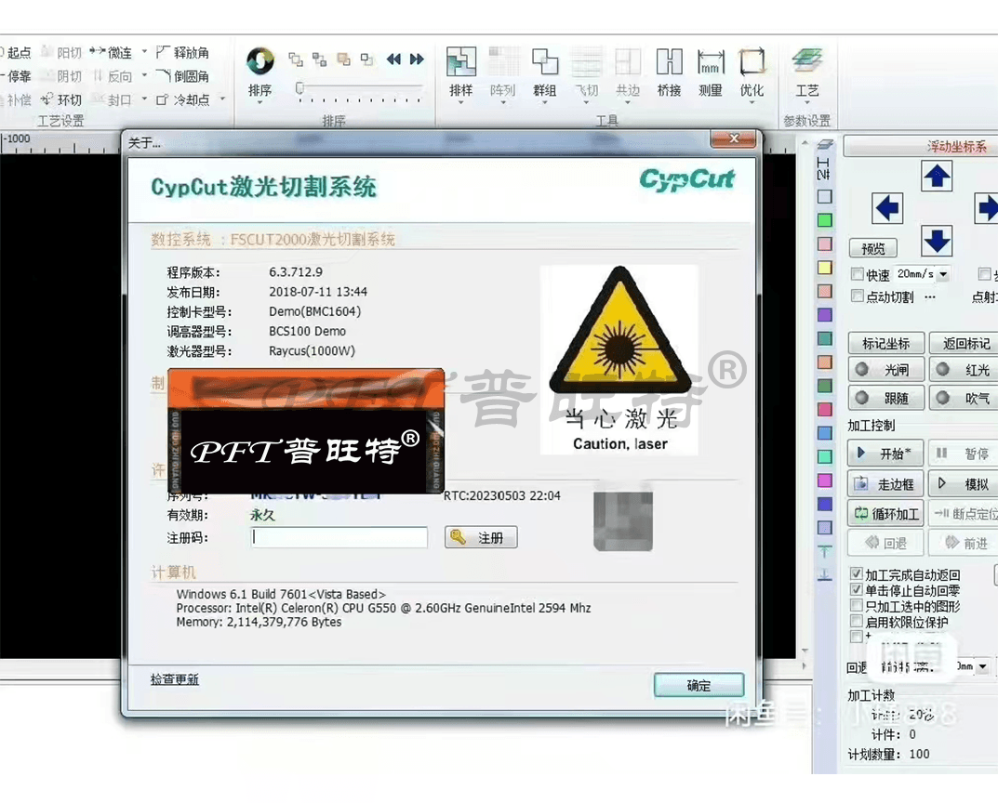Image resolution: width=998 pixels, height=803 pixels.
Task: Click the 释放角 release angle tool
Action: coord(182,52)
